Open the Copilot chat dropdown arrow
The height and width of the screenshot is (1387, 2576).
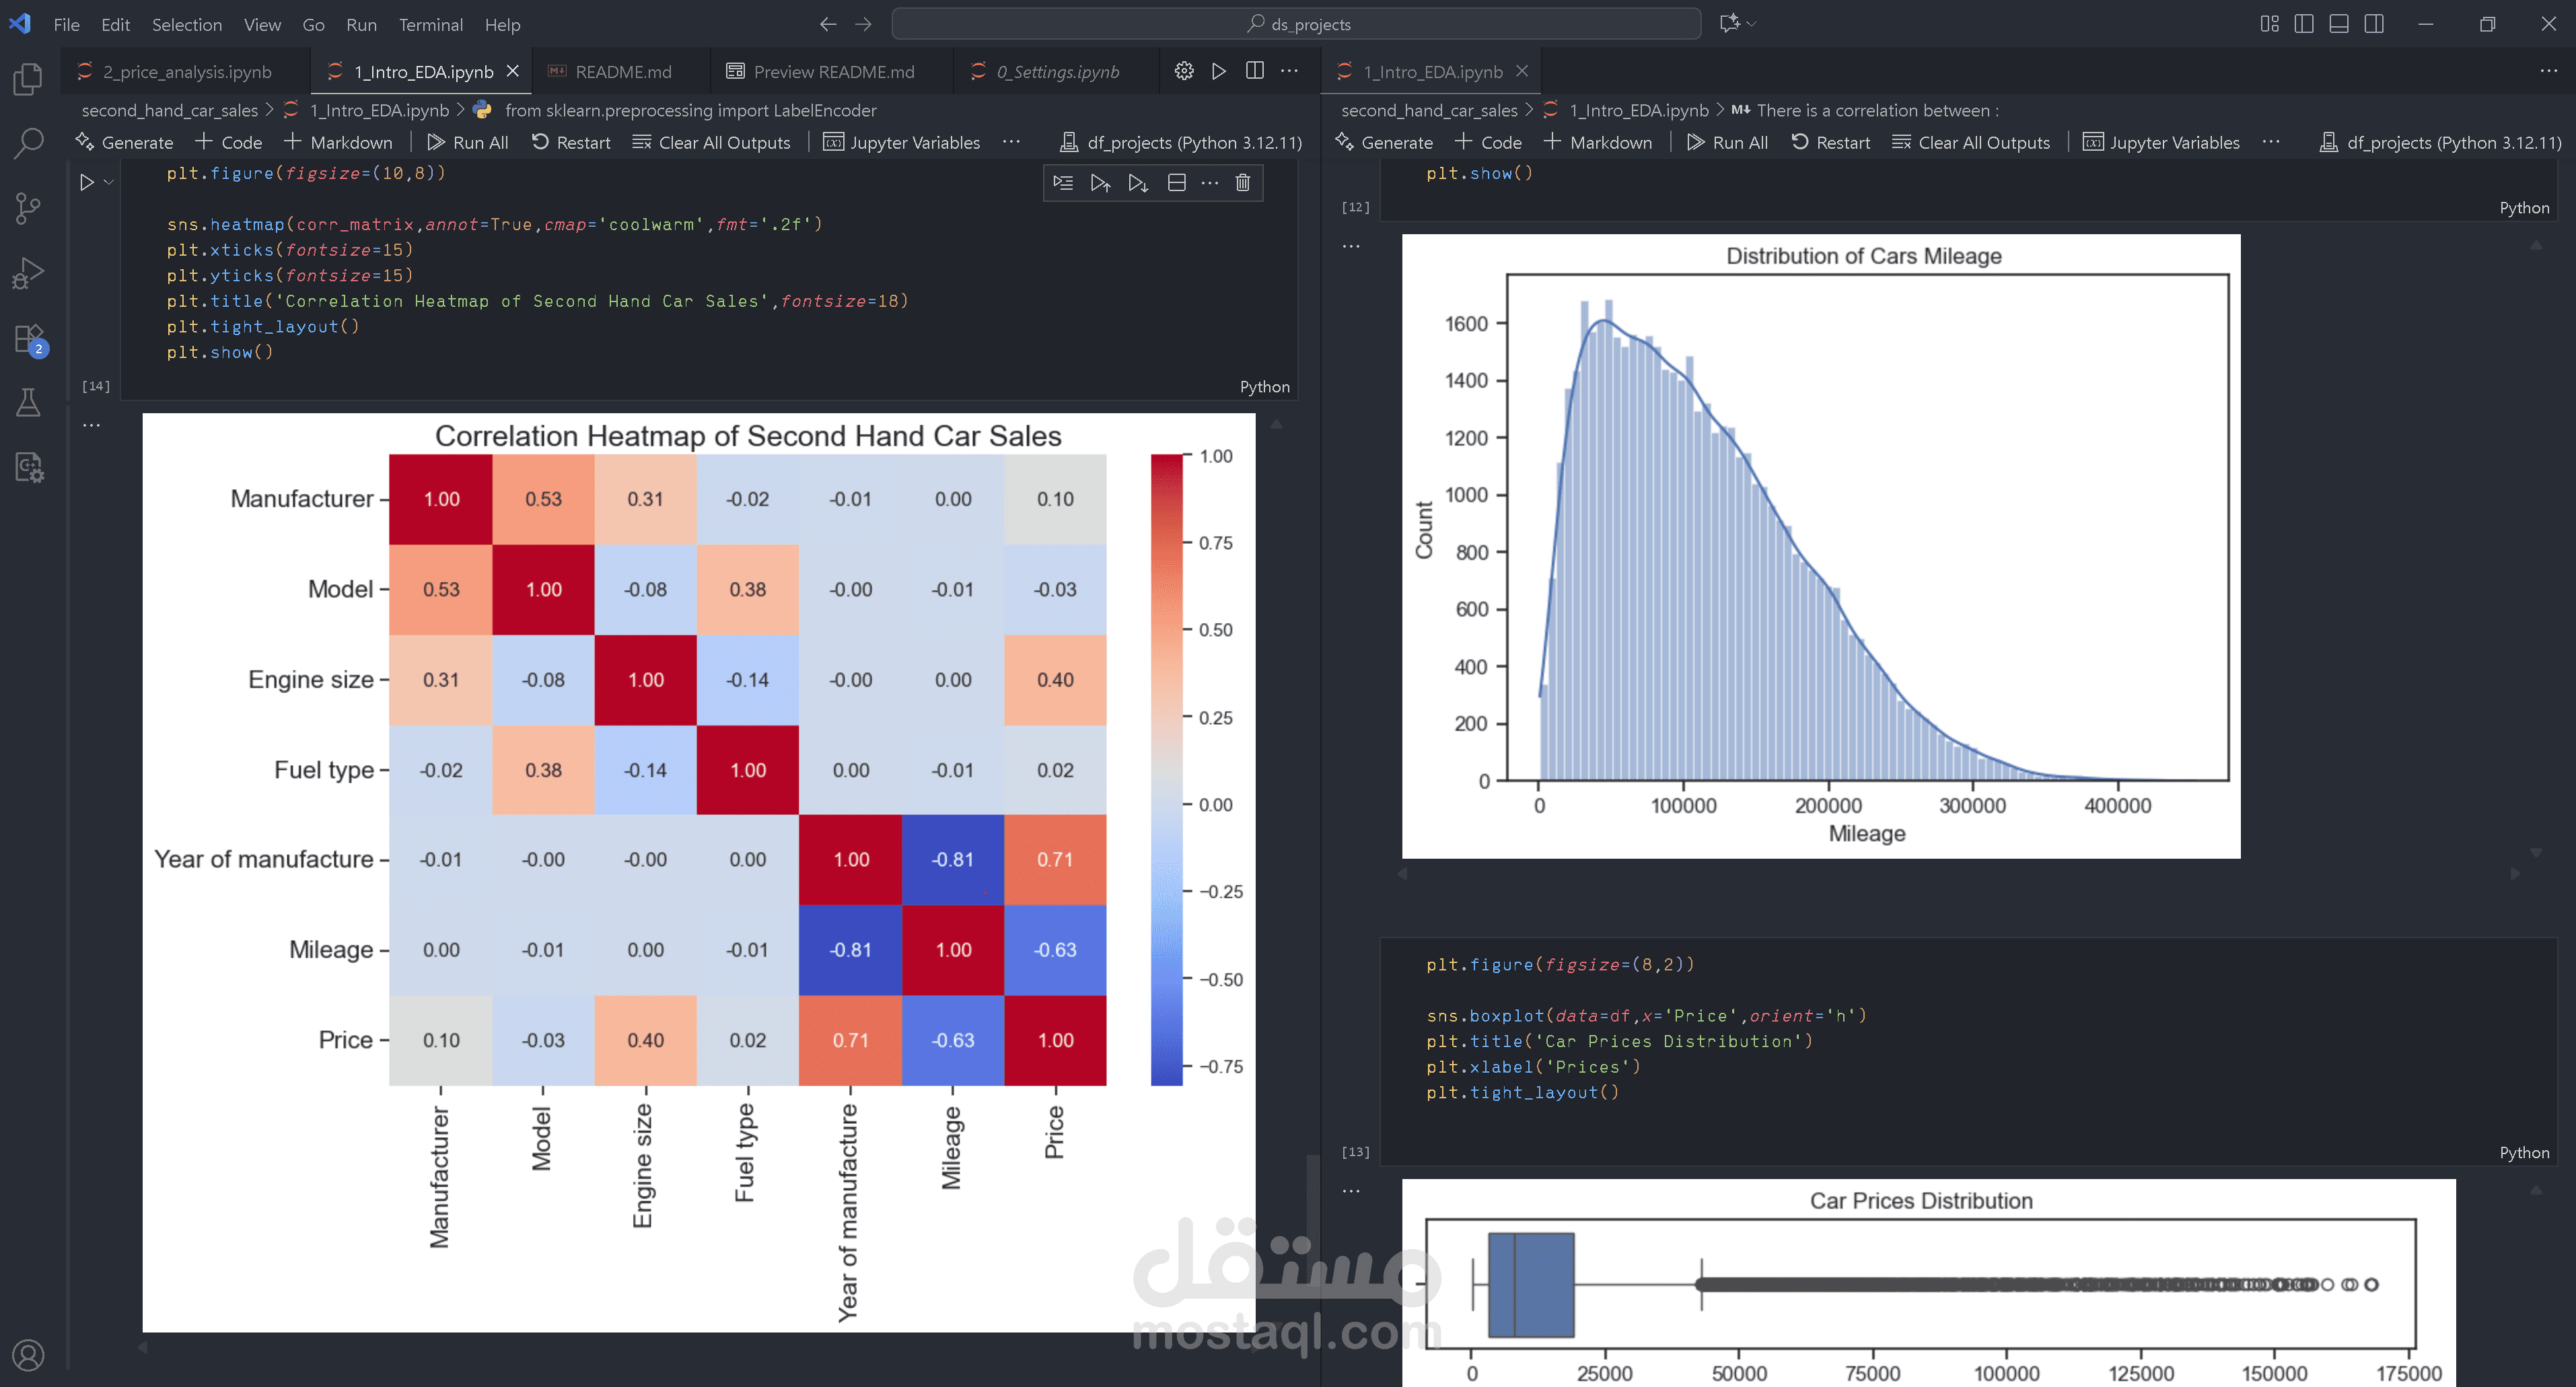pos(1751,24)
